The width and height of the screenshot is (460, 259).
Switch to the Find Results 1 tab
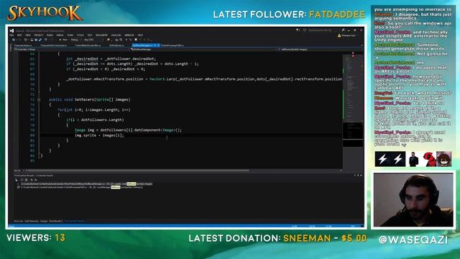[x=56, y=221]
